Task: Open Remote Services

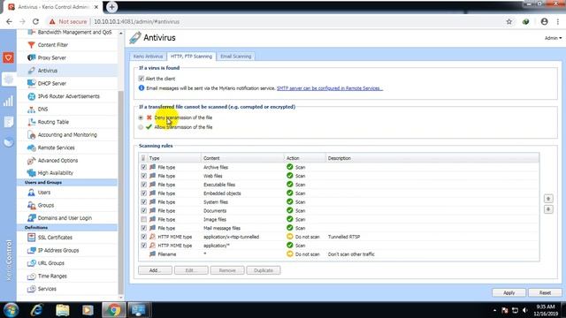Action: [56, 148]
